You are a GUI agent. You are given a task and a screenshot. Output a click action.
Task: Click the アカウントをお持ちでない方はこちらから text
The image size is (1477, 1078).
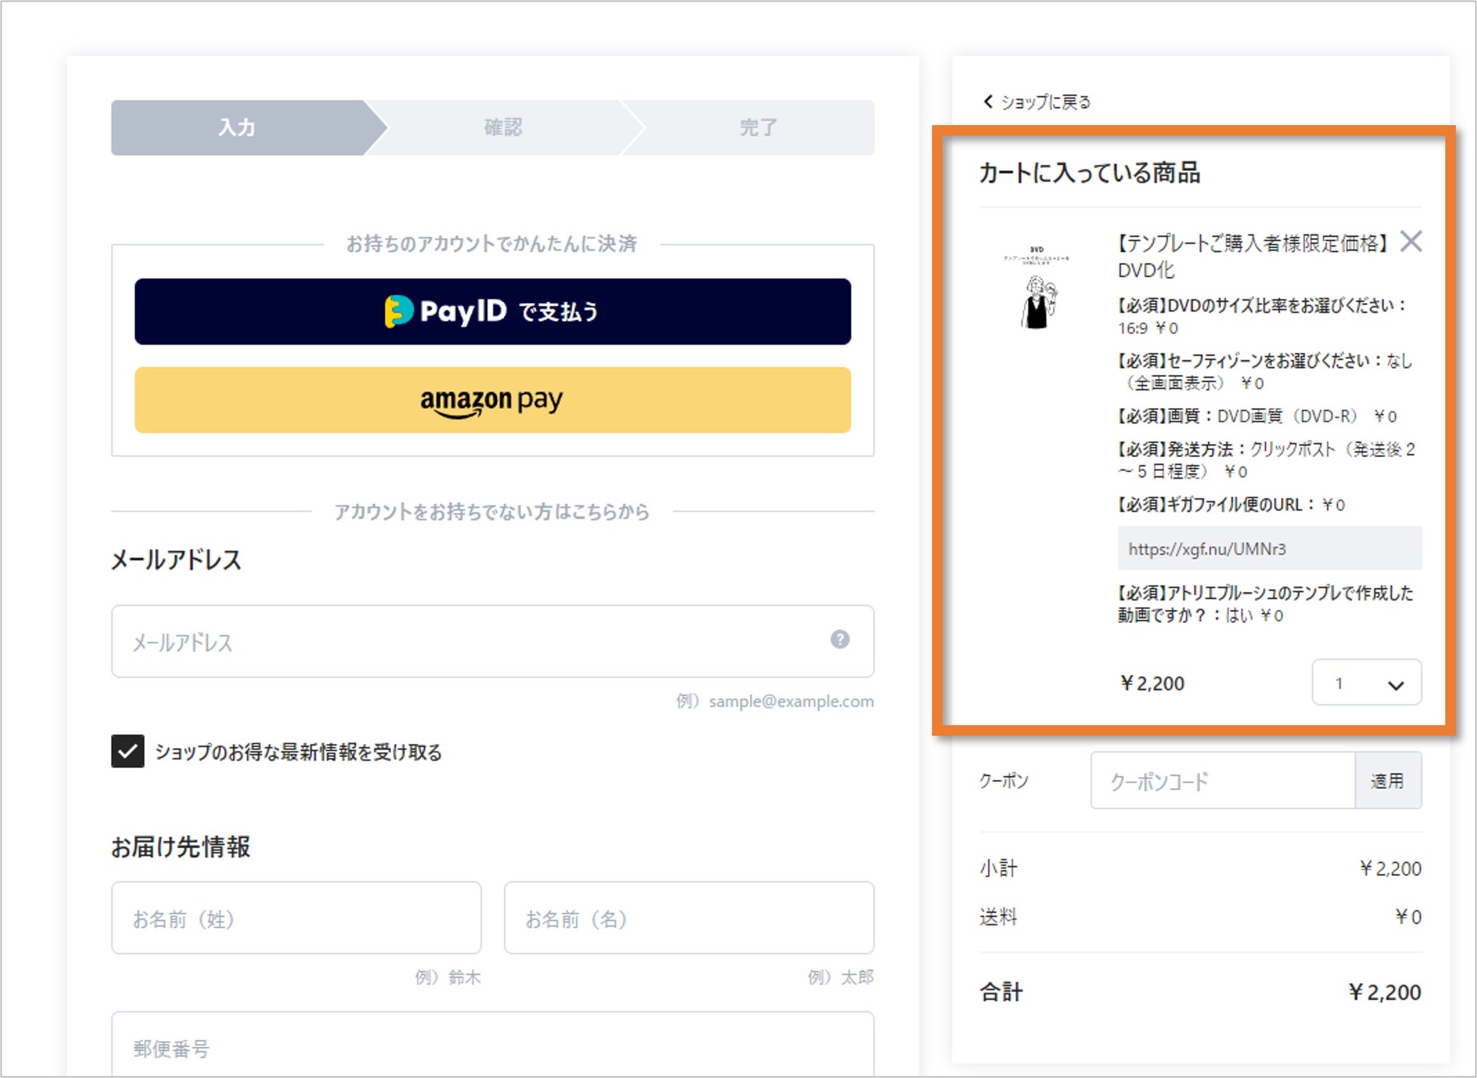[492, 511]
